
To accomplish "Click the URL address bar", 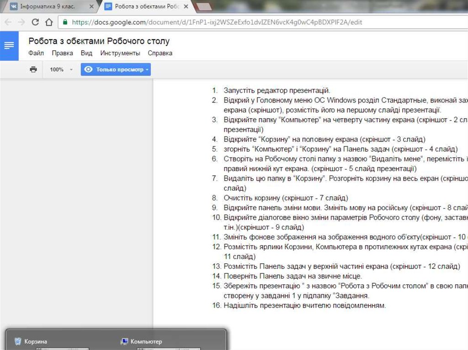I will 229,22.
